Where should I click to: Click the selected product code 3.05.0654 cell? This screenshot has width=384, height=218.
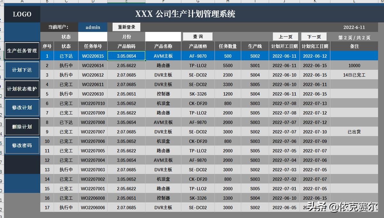126,56
